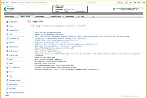The width and height of the screenshot is (147, 98).
Task: Go to browser home page icon
Action: (131, 3)
